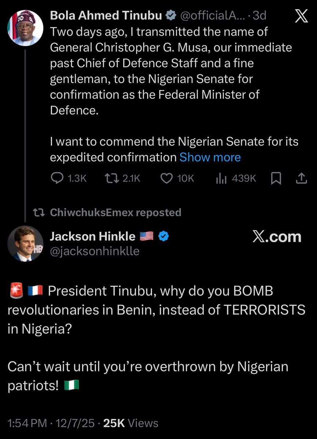
Task: Click the @jacksonhinklle handle
Action: [94, 251]
